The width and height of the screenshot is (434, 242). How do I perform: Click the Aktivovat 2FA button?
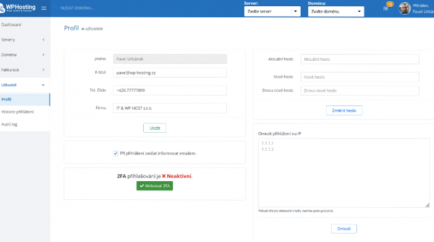154,186
